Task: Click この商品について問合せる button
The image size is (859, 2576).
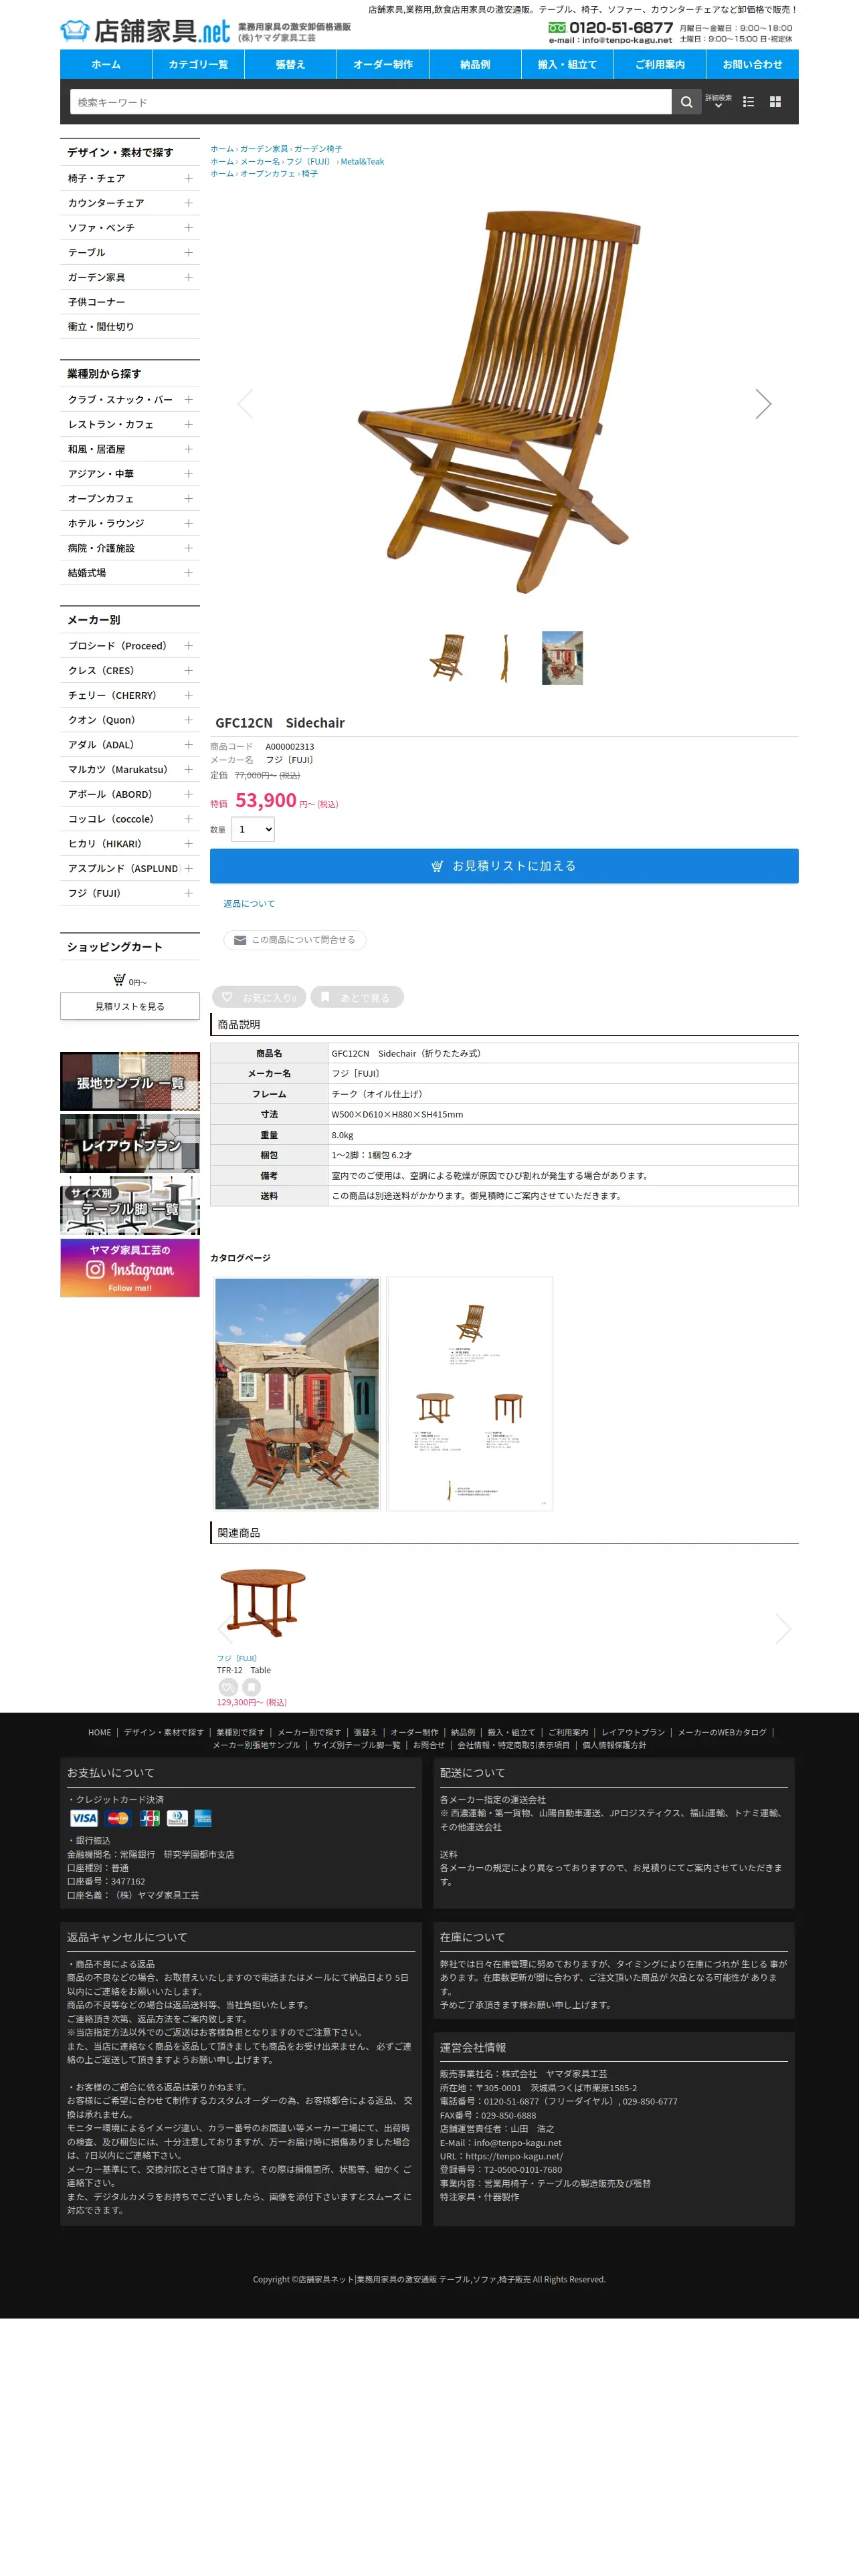Action: click(295, 940)
